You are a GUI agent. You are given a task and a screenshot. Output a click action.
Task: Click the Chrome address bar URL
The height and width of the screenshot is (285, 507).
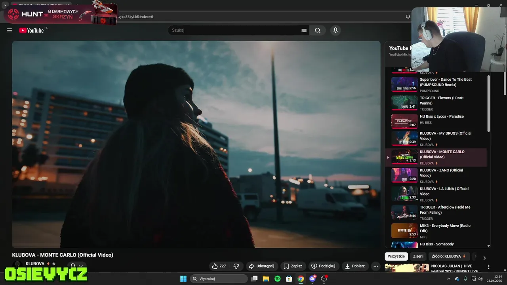[x=136, y=17]
